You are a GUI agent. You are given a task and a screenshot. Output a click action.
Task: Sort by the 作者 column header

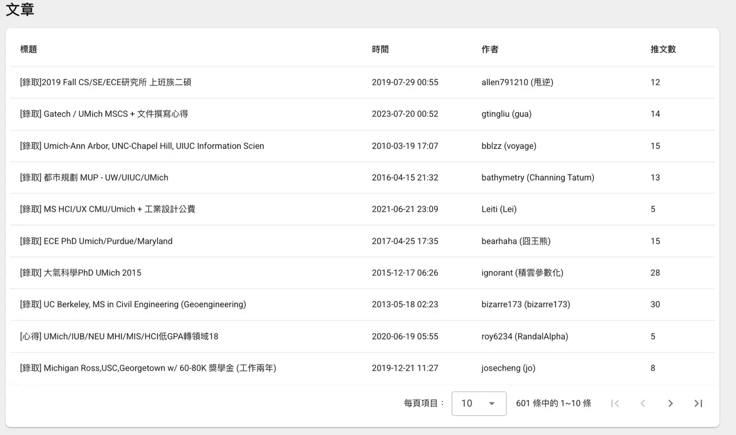click(490, 49)
